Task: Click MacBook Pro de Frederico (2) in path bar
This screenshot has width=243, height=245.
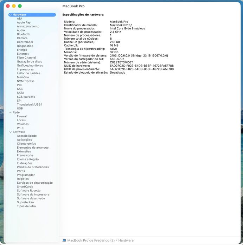Action: (x=91, y=240)
